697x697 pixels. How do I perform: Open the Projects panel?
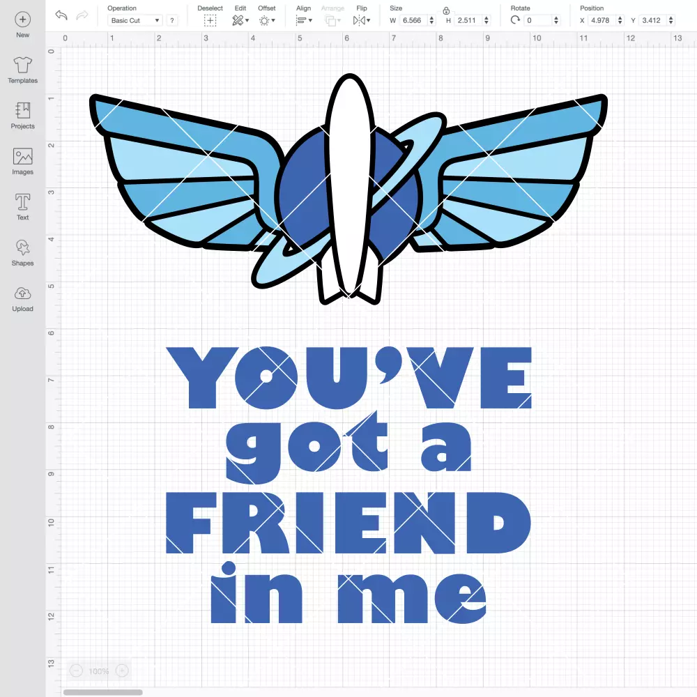[23, 116]
